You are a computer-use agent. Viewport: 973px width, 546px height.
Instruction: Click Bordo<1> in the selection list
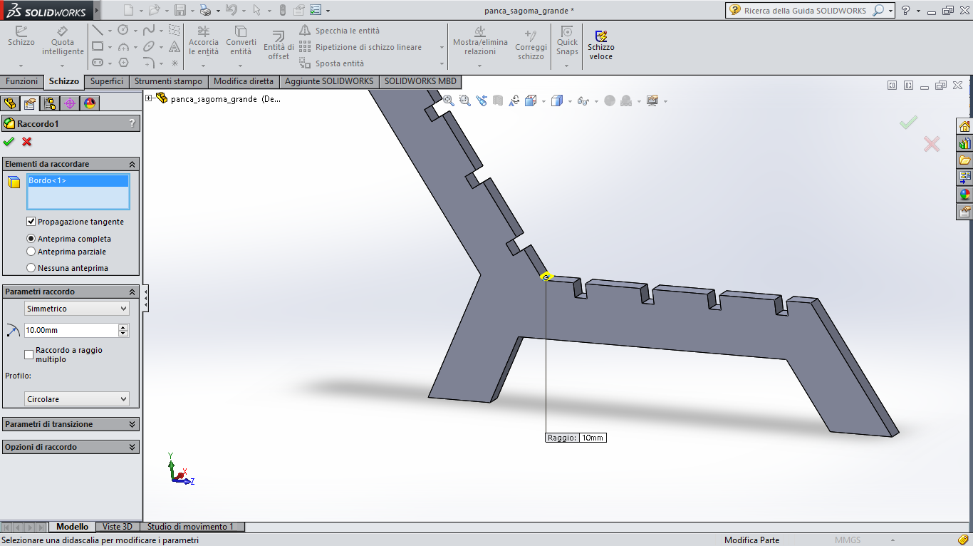(x=78, y=180)
